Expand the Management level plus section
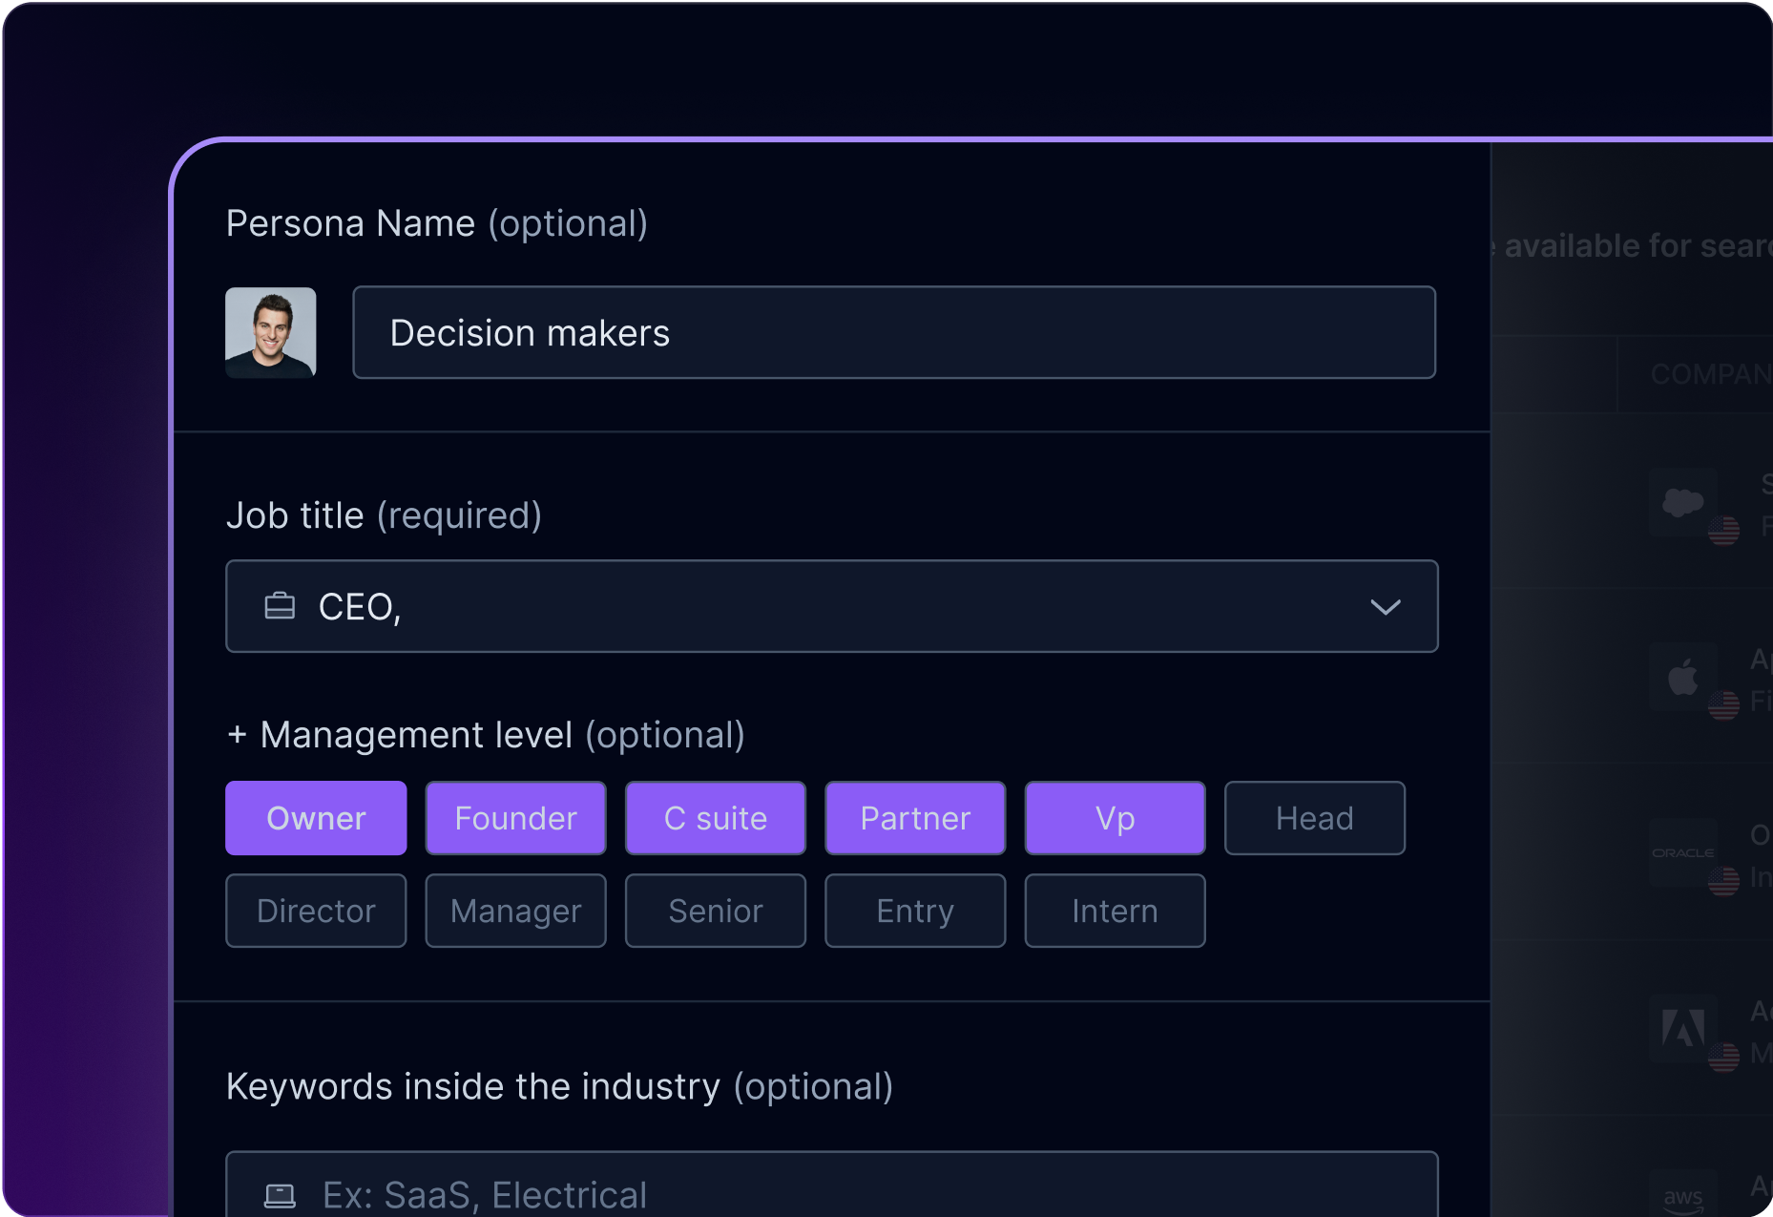Viewport: 1773px width, 1217px height. point(238,735)
